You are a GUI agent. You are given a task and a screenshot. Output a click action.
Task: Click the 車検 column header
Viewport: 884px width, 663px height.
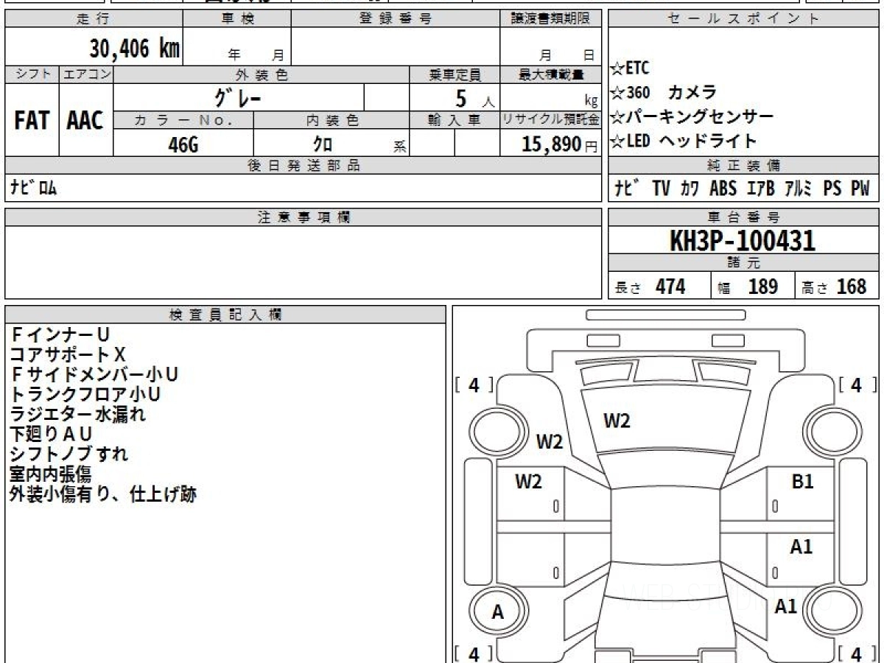coord(236,19)
